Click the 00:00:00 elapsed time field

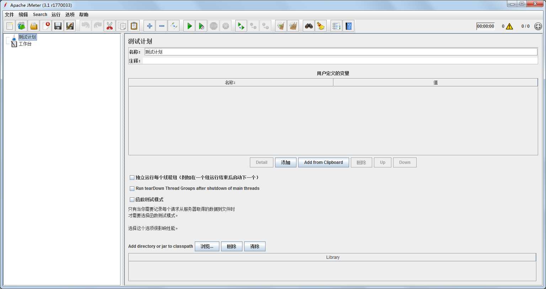click(486, 26)
